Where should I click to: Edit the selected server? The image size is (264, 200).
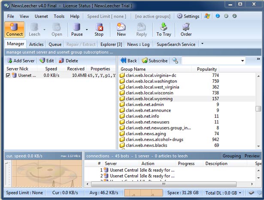47,61
